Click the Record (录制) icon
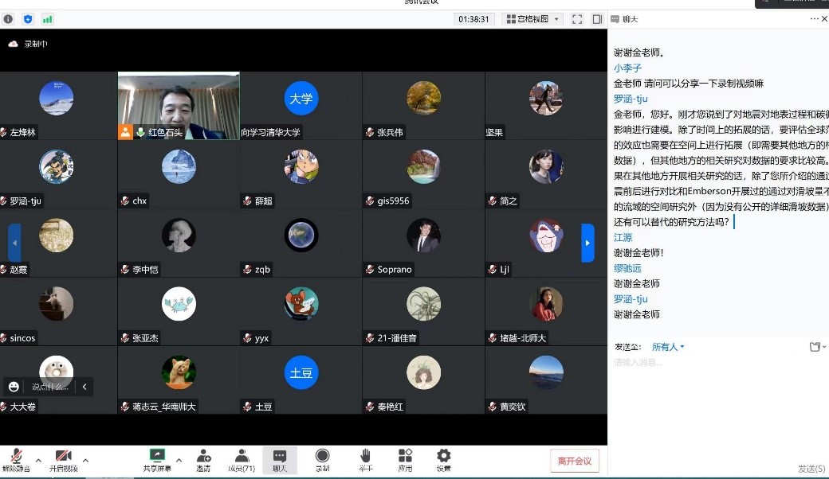Screen dimensions: 829x479 click(x=322, y=457)
